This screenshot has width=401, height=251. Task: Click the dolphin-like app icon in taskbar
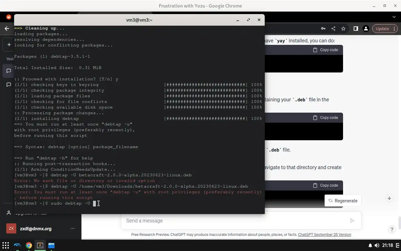tap(18, 245)
